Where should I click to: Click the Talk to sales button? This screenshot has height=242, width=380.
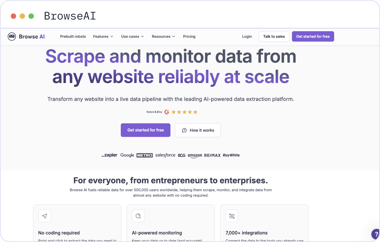(274, 36)
